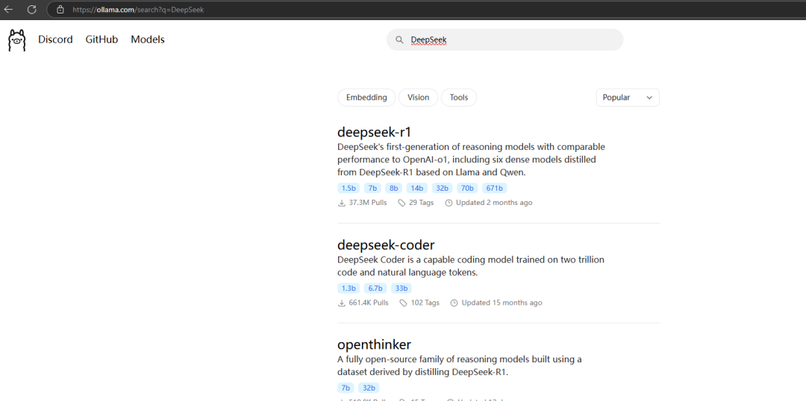Select the 1.5b tag of deepseek-r1
The image size is (806, 401).
[x=349, y=189]
